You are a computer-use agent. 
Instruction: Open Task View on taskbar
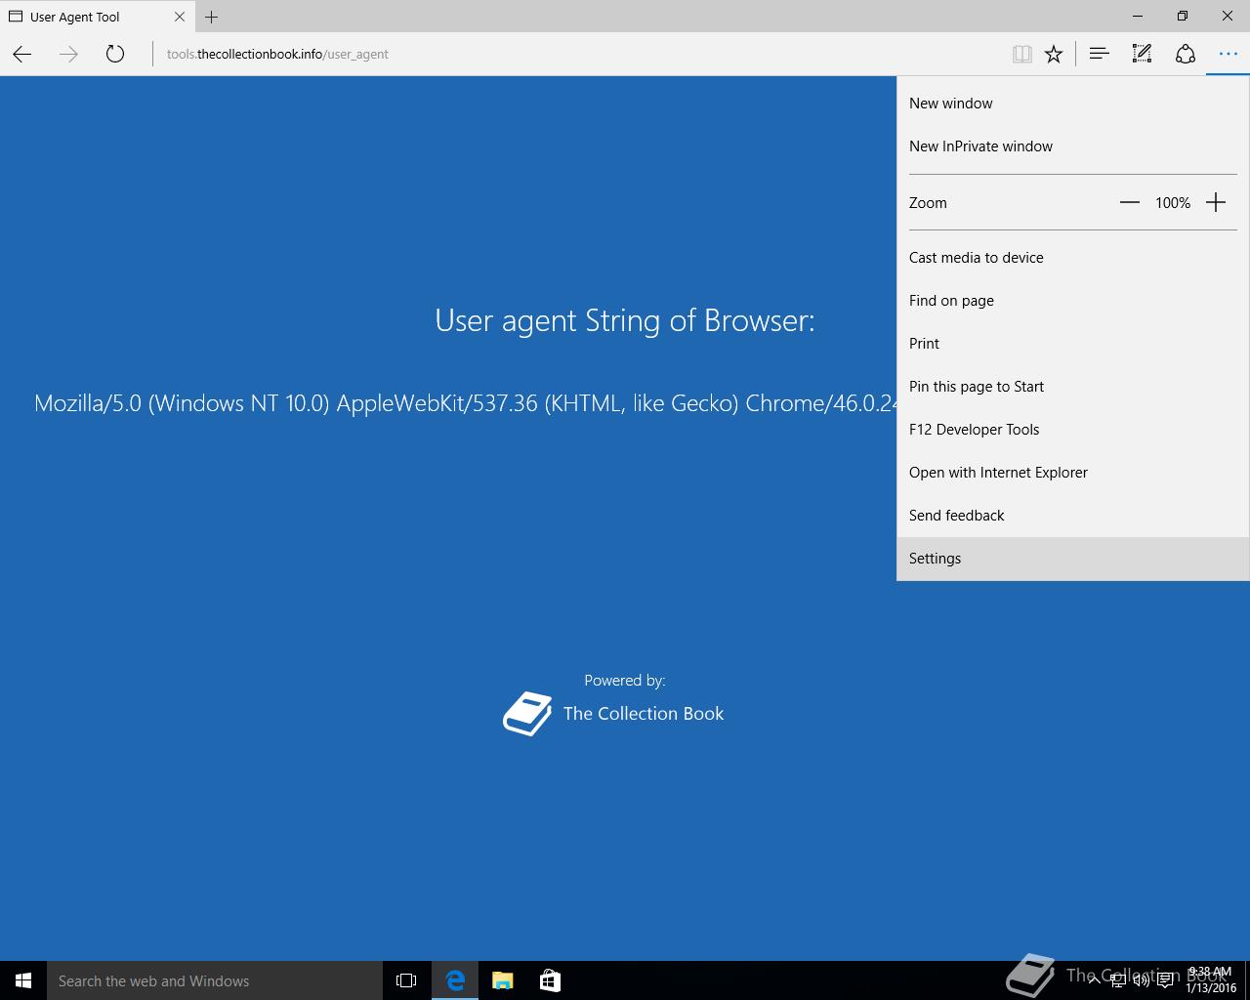[406, 980]
